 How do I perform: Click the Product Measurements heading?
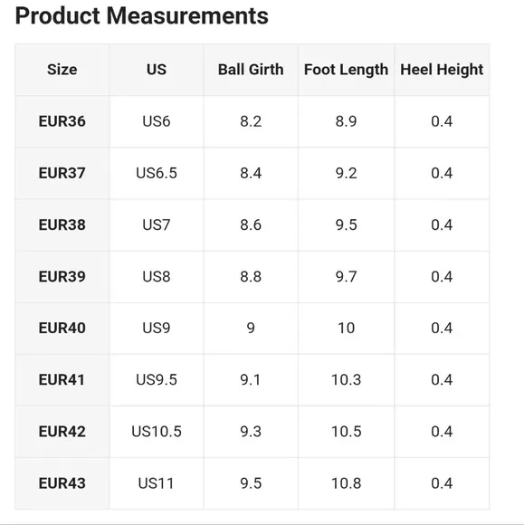tap(141, 16)
